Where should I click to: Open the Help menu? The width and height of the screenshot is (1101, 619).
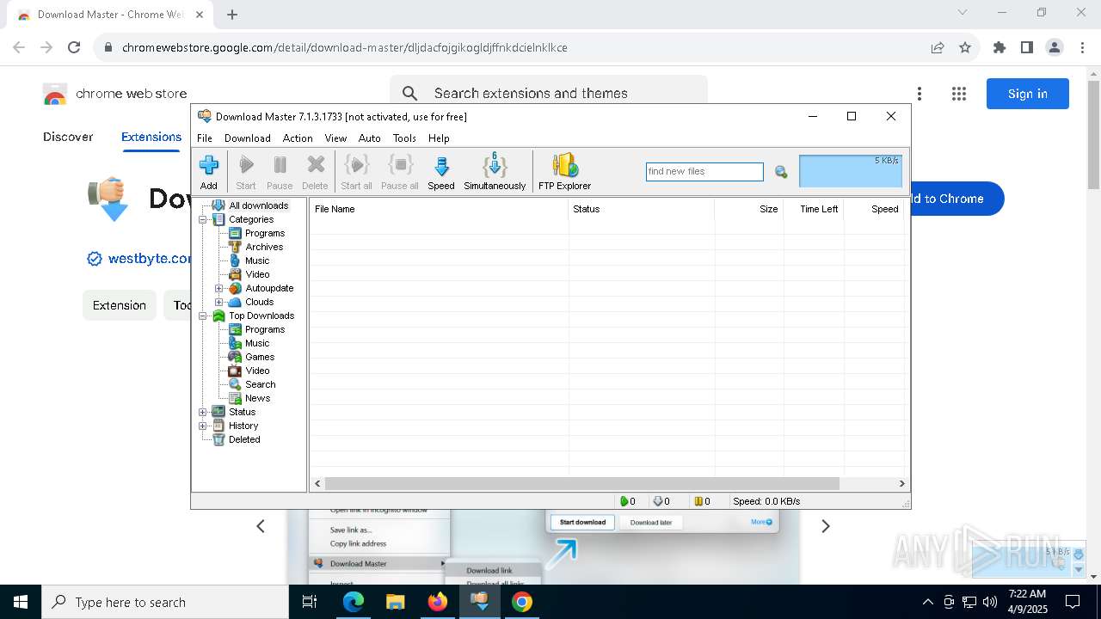coord(439,138)
